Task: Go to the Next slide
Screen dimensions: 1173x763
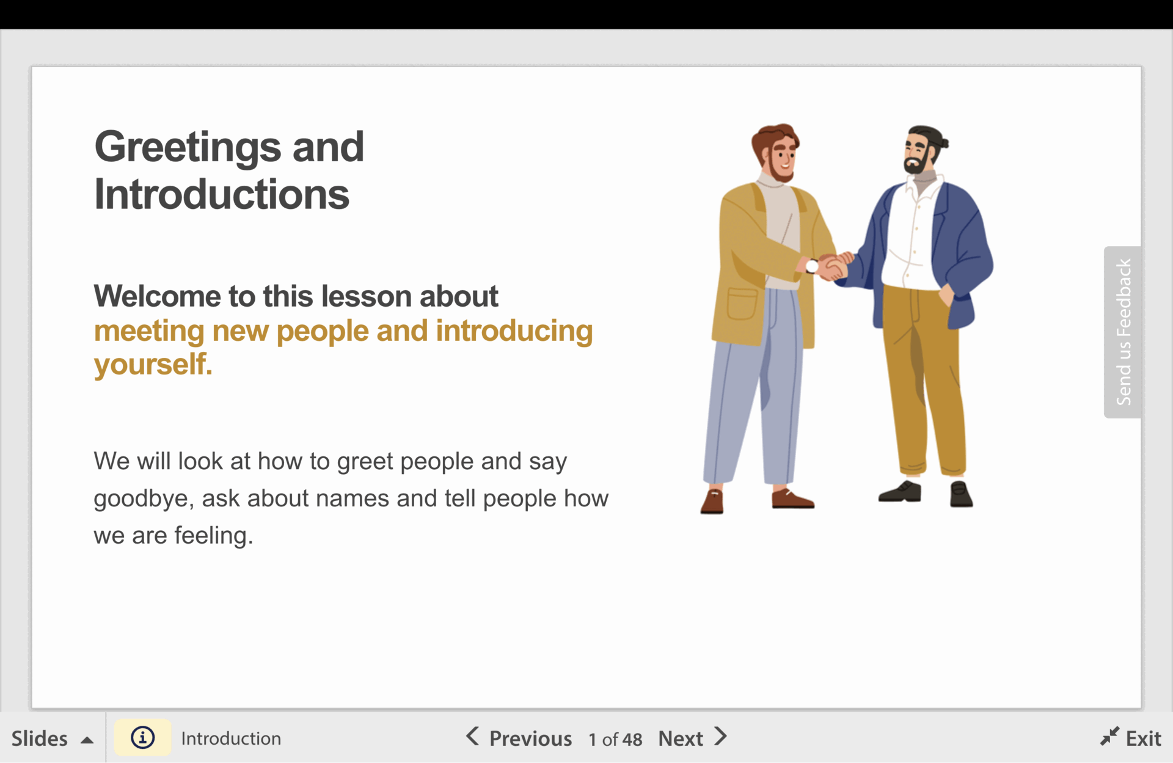Action: click(681, 739)
